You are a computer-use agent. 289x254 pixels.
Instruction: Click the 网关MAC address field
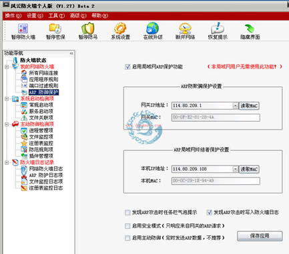216,118
